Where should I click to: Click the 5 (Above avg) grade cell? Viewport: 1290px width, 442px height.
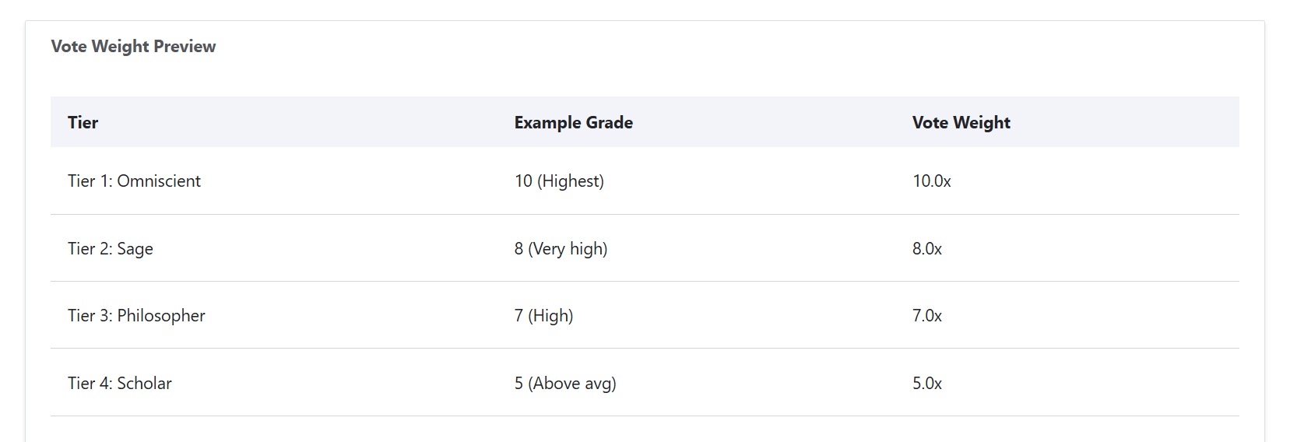coord(564,384)
